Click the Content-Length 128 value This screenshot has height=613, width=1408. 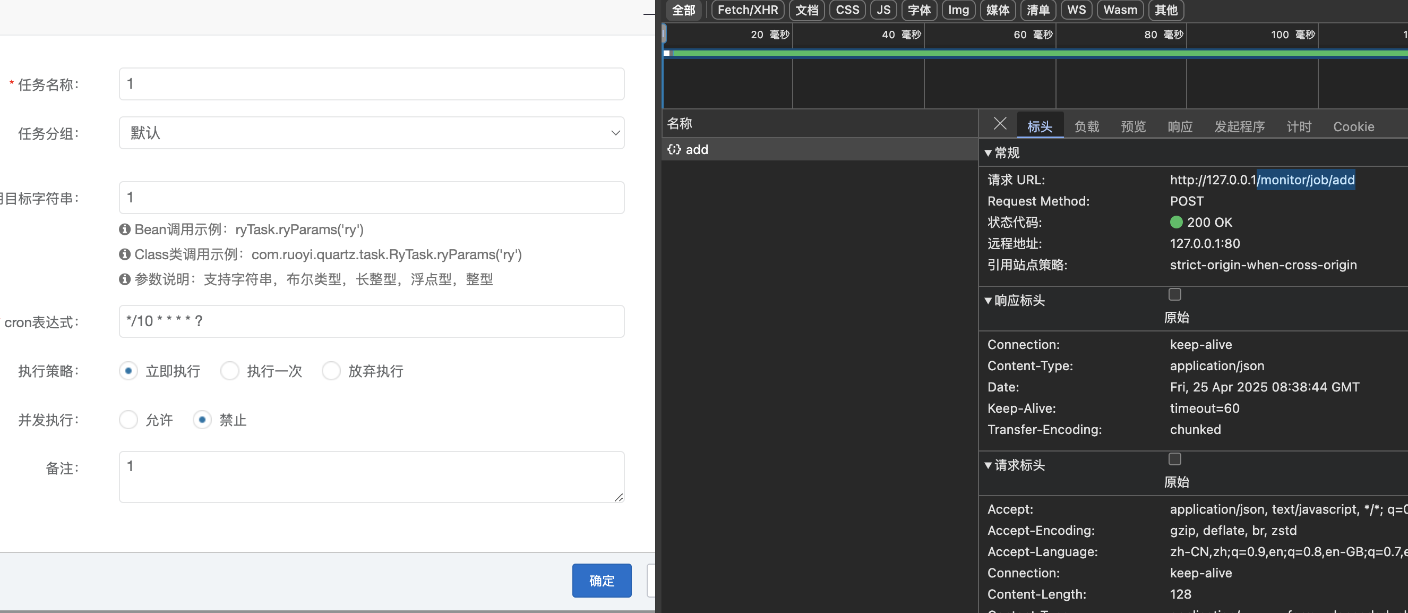pos(1180,594)
